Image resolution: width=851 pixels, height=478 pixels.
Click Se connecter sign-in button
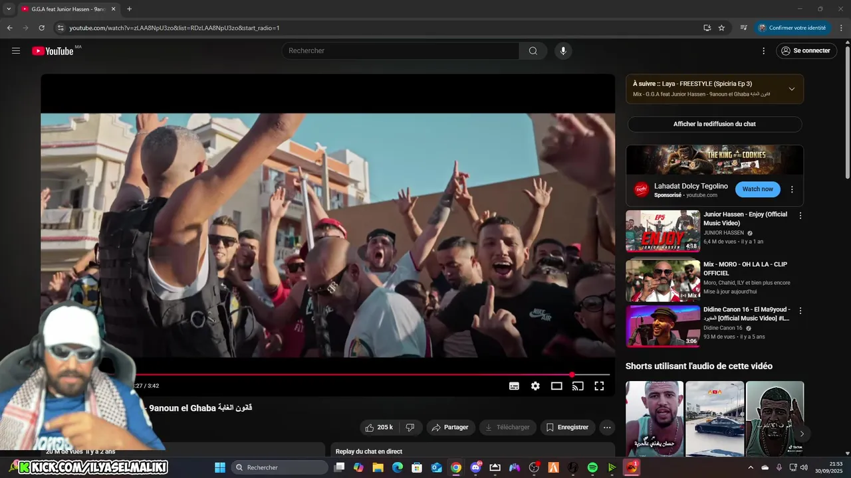pyautogui.click(x=806, y=50)
